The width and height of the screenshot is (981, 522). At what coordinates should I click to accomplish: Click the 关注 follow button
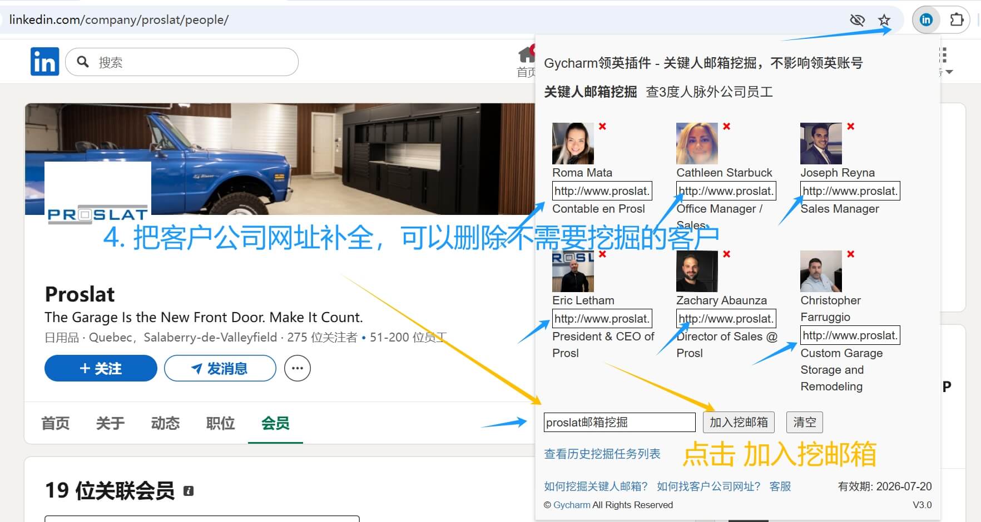(x=101, y=368)
